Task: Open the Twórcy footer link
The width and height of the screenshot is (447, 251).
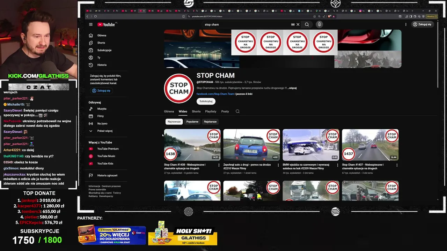Action: pyautogui.click(x=117, y=193)
